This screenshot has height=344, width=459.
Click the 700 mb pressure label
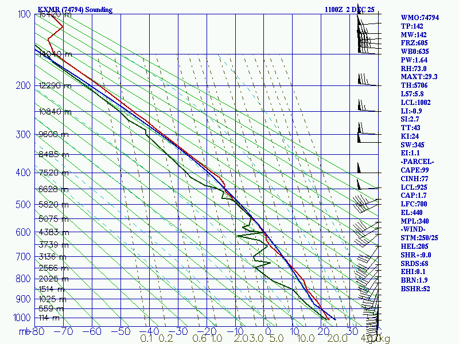[23, 256]
